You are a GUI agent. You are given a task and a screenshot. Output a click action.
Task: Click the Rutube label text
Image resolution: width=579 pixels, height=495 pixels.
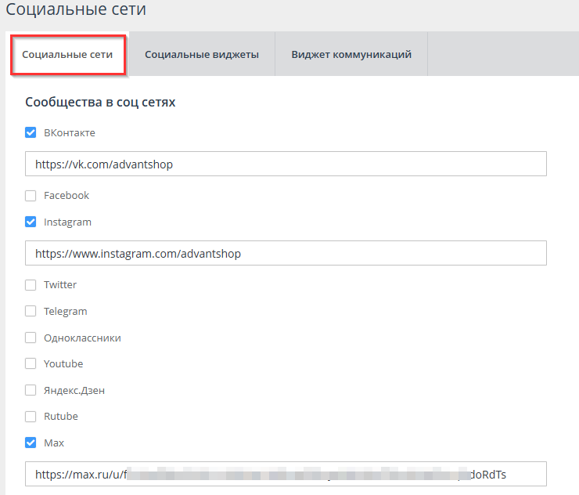click(x=61, y=417)
